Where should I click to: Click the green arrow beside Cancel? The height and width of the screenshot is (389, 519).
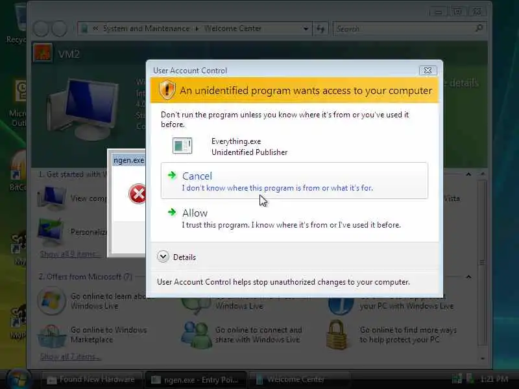pos(172,175)
